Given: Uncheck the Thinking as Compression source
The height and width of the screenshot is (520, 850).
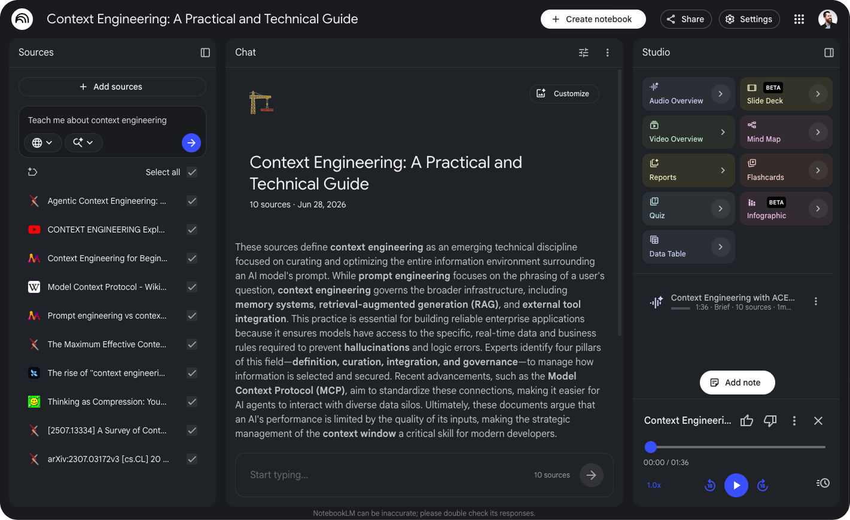Looking at the screenshot, I should click(x=192, y=402).
